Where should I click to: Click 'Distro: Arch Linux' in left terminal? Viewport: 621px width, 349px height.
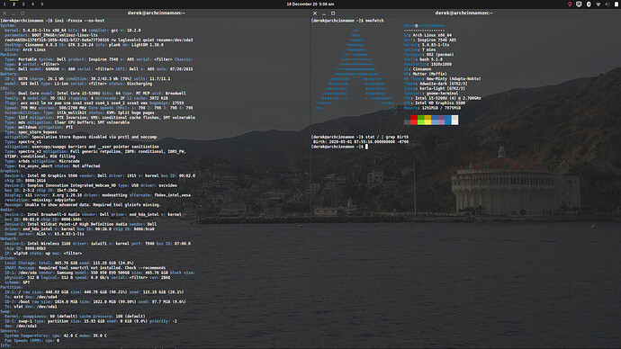[25, 49]
